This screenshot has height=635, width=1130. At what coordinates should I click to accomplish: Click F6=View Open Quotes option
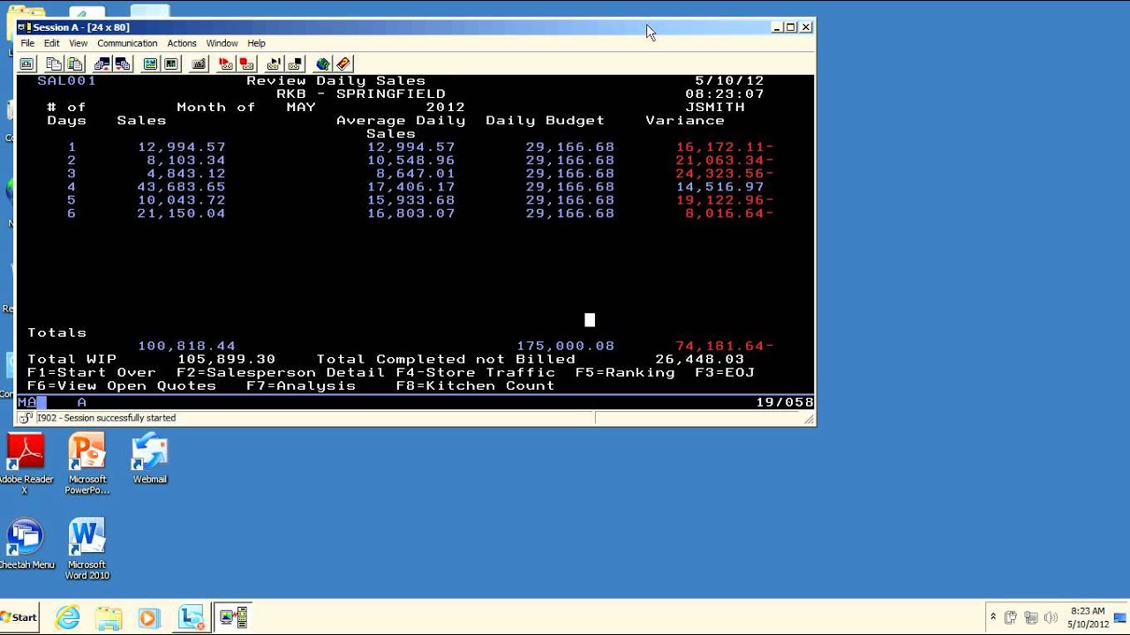pyautogui.click(x=122, y=385)
